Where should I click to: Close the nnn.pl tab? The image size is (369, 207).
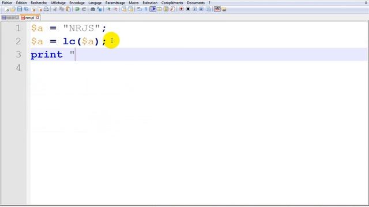[37, 18]
